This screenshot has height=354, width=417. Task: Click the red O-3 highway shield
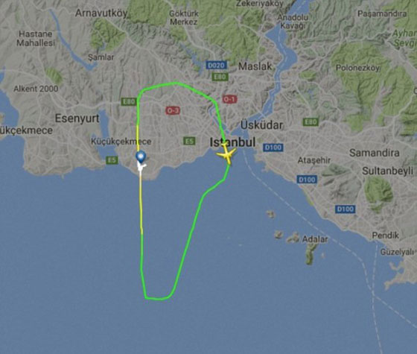point(173,110)
